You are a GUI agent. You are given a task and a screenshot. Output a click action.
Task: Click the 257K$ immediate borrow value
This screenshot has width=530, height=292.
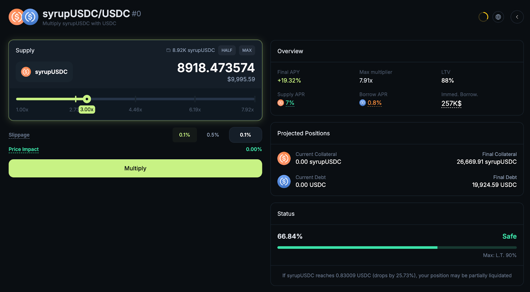tap(451, 104)
